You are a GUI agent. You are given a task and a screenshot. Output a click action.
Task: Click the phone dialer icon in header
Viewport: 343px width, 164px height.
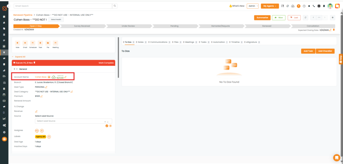click(x=314, y=6)
